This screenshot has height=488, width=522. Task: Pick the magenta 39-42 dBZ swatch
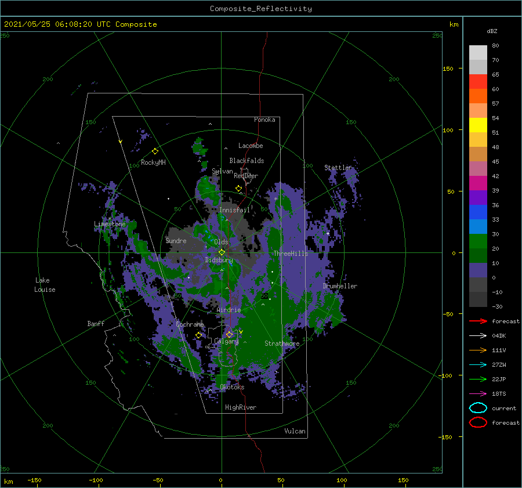[x=478, y=183]
